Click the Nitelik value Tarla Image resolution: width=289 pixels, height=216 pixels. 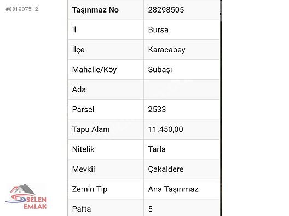(x=157, y=149)
